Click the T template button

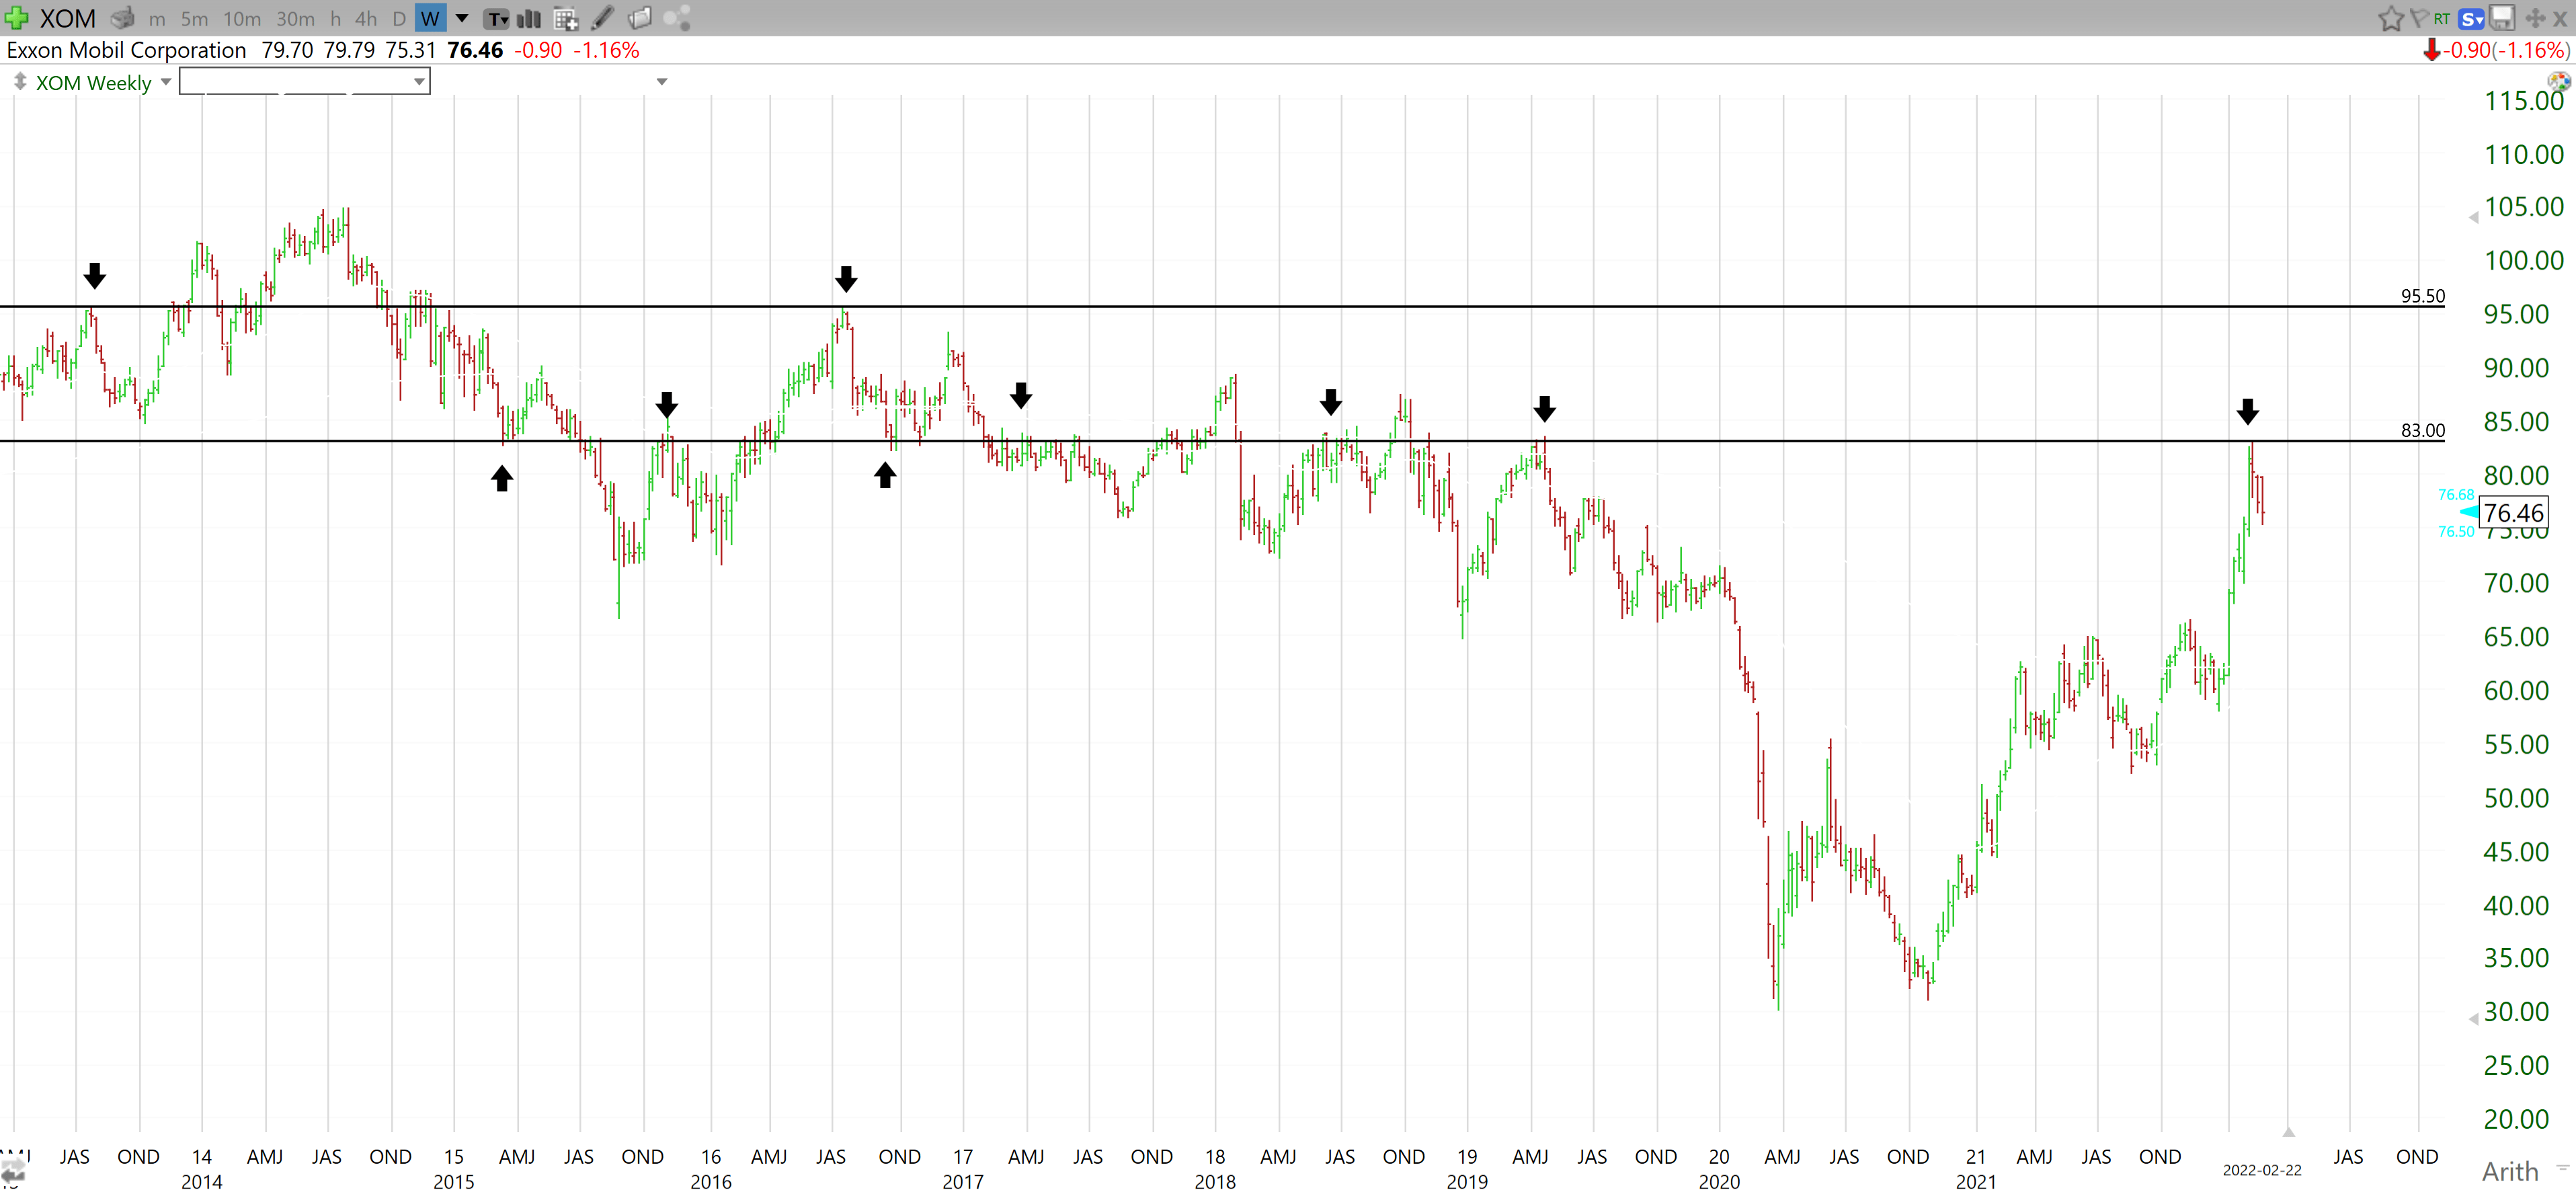495,18
